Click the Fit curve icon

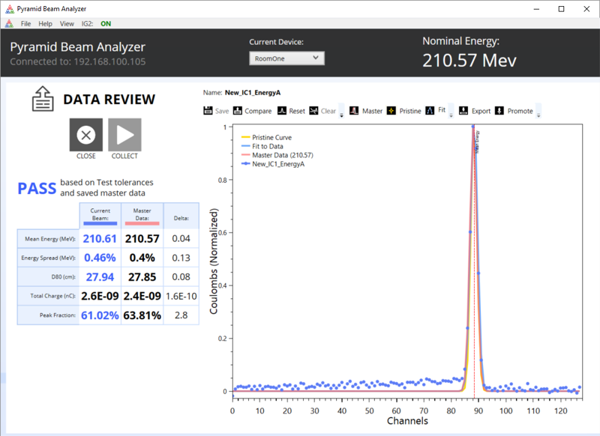coord(430,111)
